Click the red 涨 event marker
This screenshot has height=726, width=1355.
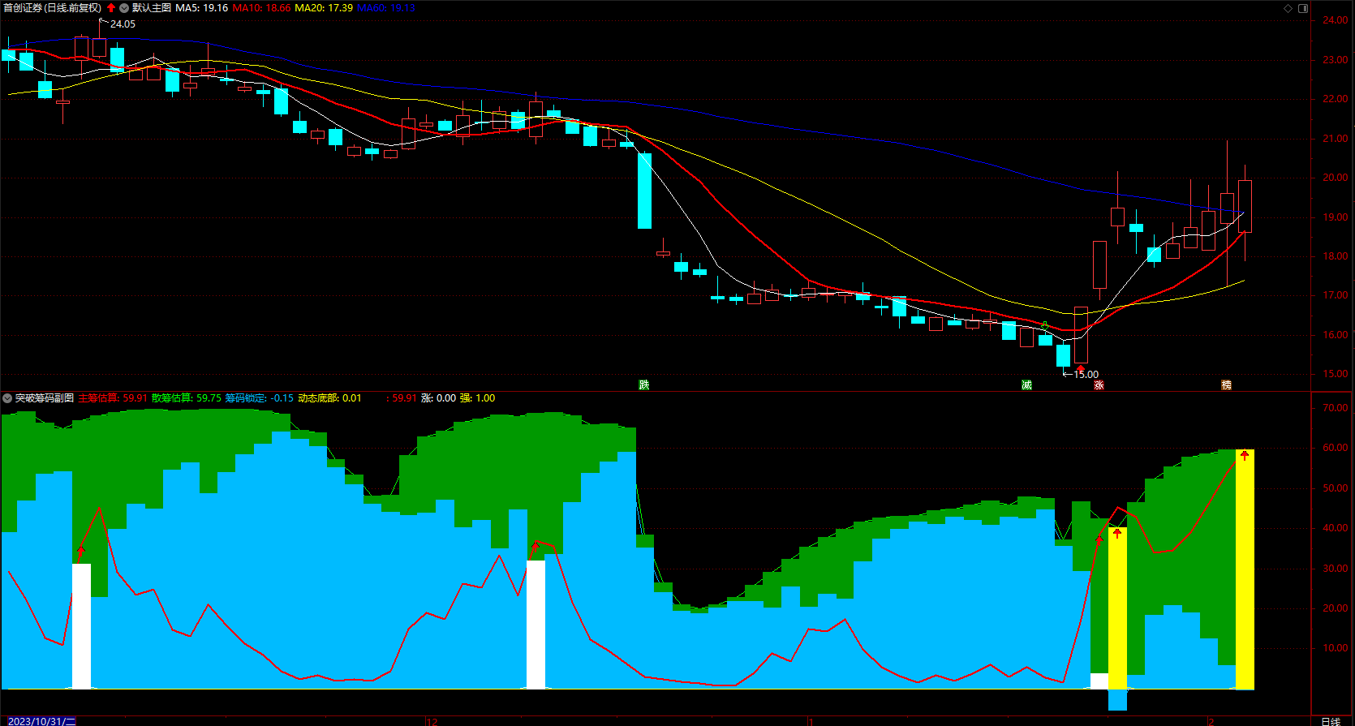coord(1099,385)
